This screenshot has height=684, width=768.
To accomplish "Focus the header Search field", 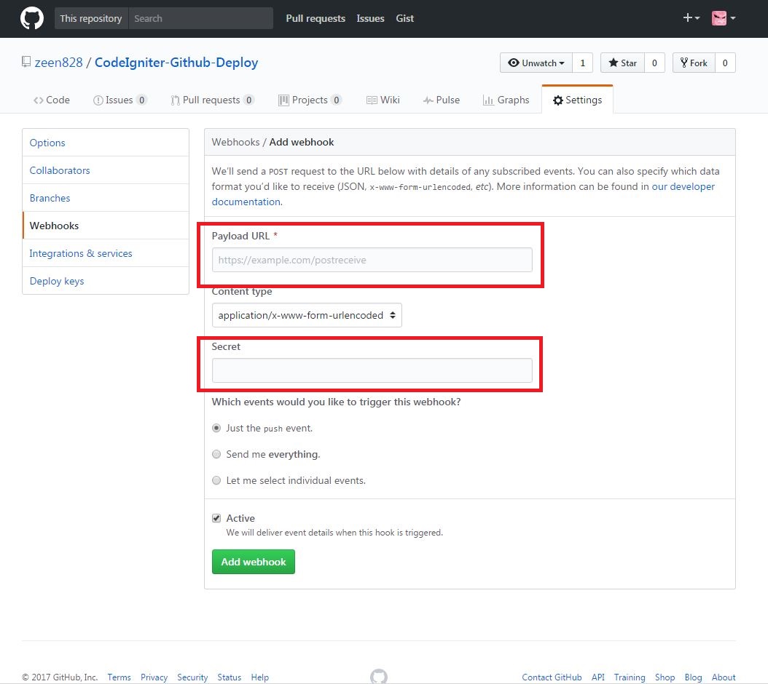I will click(201, 18).
